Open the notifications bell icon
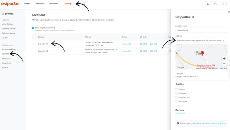 [x=208, y=4]
